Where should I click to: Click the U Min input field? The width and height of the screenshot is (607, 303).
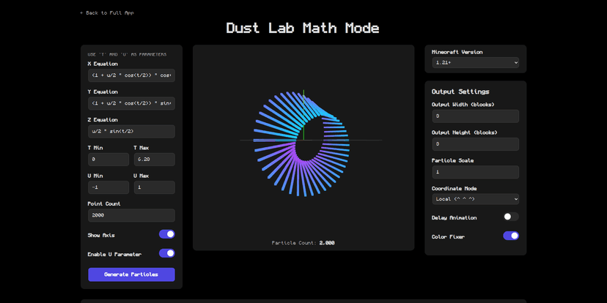[x=108, y=187]
